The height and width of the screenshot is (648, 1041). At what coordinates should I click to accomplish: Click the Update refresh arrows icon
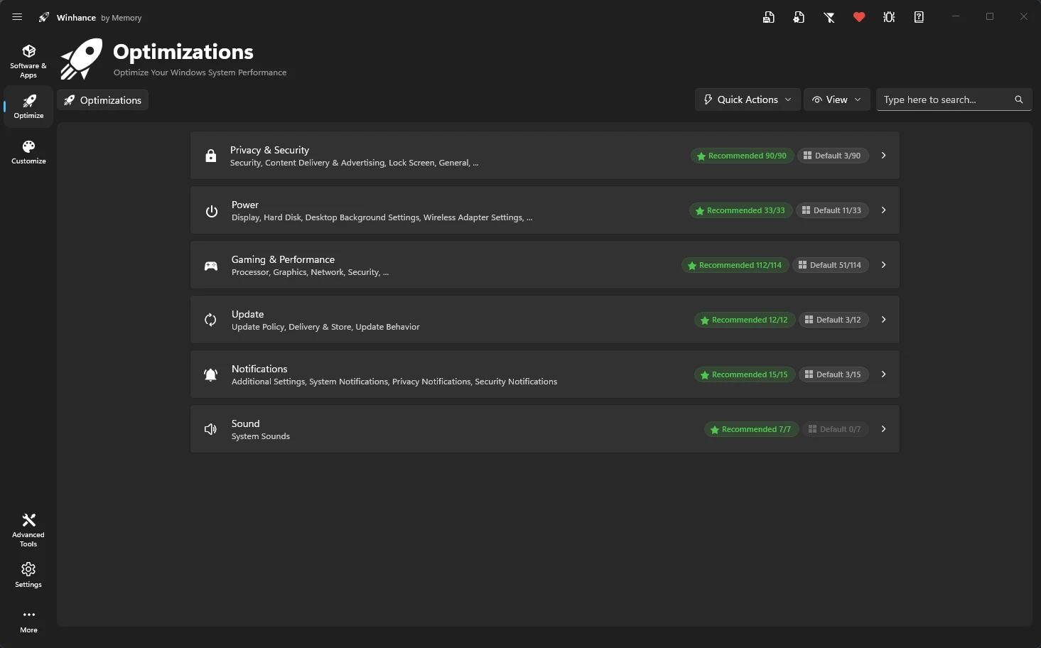click(210, 320)
